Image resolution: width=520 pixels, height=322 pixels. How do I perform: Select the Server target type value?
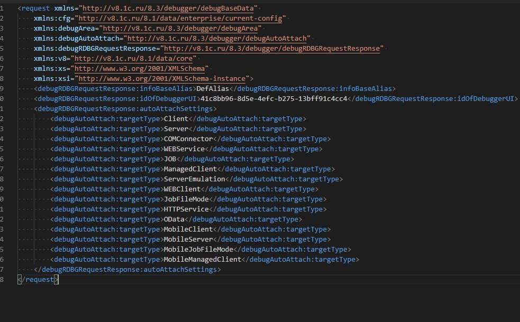pos(176,128)
